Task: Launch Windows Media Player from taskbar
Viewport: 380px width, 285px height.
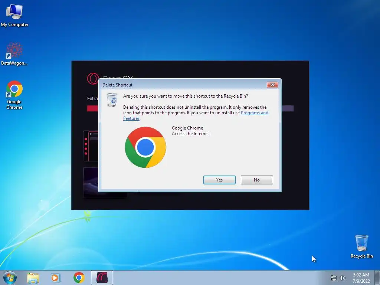Action: point(56,278)
